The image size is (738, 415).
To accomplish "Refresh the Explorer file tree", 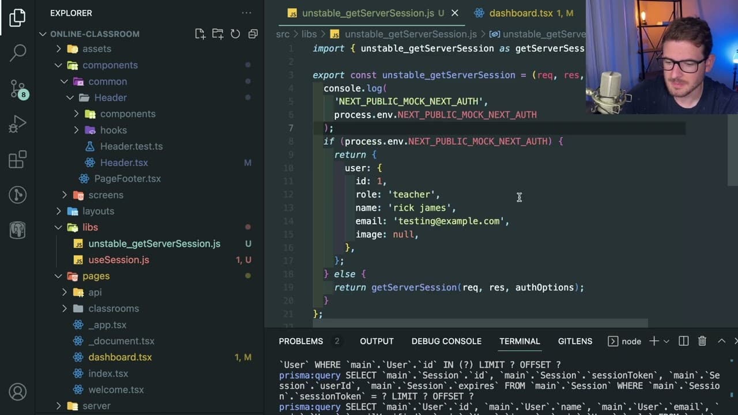I will coord(235,34).
